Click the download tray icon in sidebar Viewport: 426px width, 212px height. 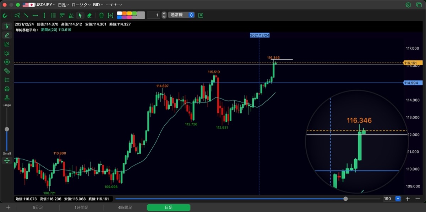pos(7,98)
